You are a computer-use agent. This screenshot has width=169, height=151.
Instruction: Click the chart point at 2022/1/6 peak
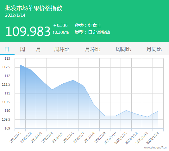tap(73, 80)
